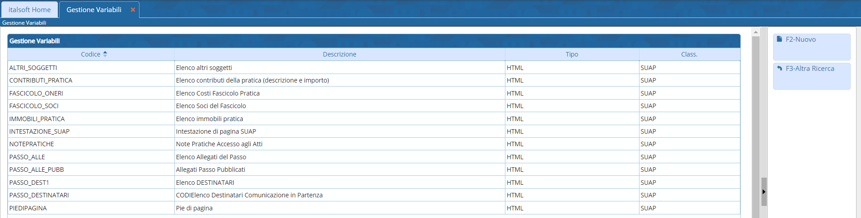Image resolution: width=861 pixels, height=218 pixels.
Task: Select the PASSO_DEST1 code
Action: (x=29, y=183)
